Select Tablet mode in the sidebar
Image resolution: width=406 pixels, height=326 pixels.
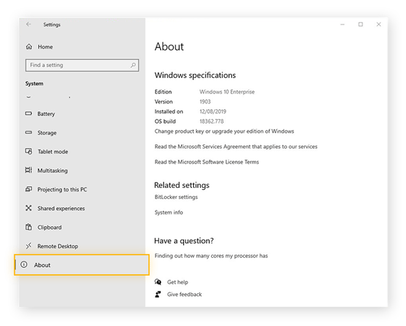tap(53, 152)
